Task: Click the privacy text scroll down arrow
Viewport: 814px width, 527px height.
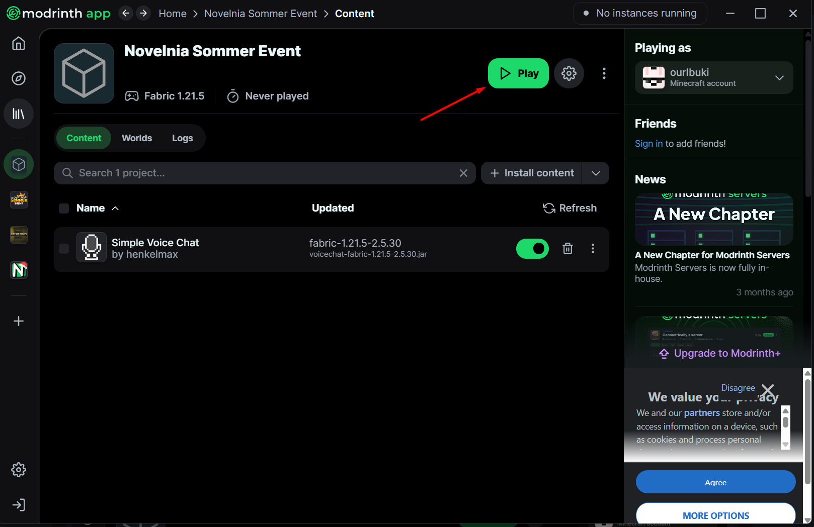Action: [785, 445]
